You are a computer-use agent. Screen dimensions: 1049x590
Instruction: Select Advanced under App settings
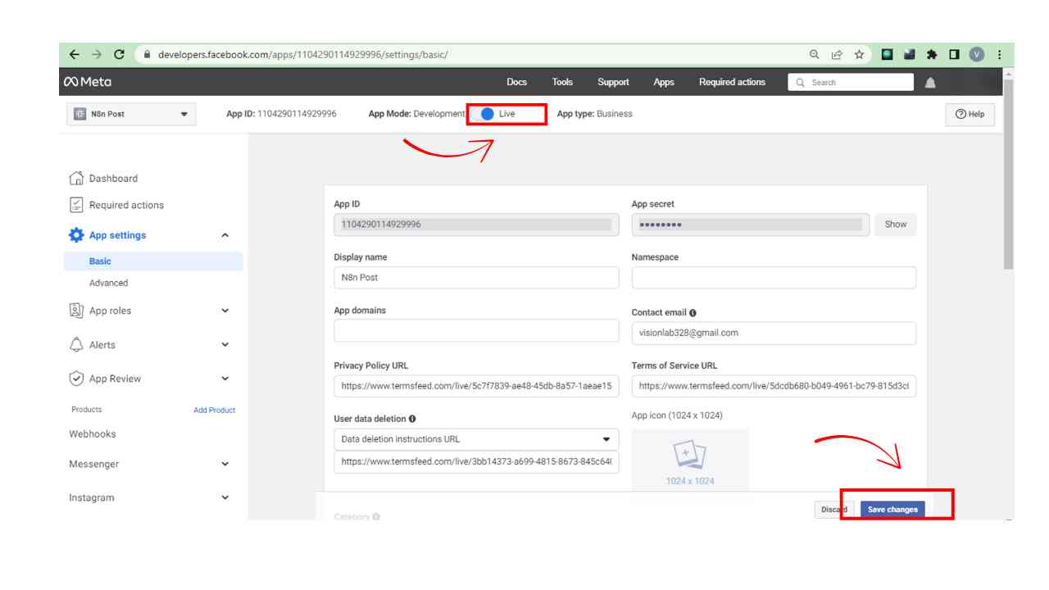tap(109, 283)
